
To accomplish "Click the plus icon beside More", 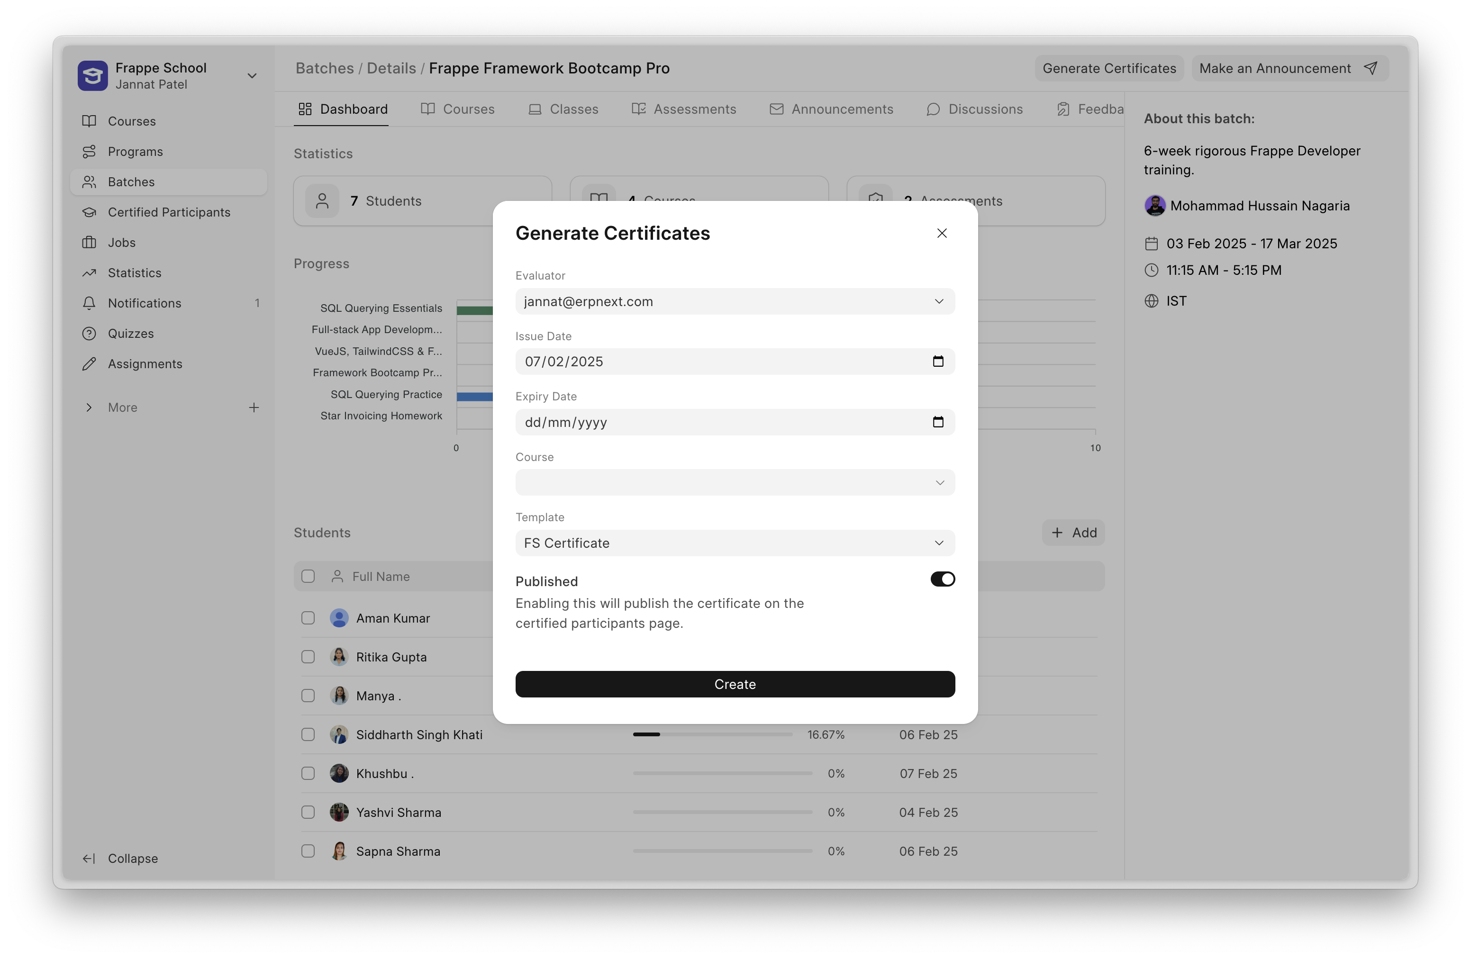I will (254, 407).
